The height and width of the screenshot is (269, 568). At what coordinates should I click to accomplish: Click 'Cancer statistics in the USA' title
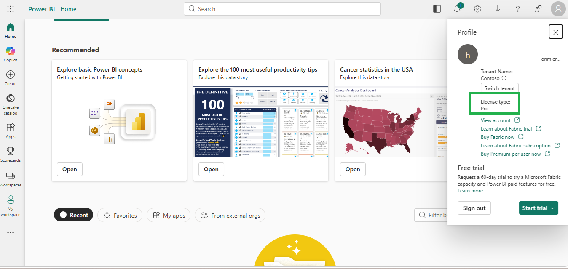point(376,69)
